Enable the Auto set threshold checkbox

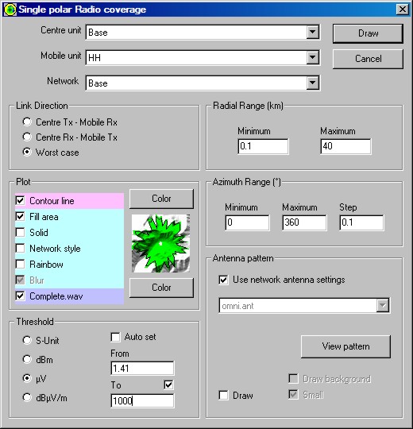point(115,337)
